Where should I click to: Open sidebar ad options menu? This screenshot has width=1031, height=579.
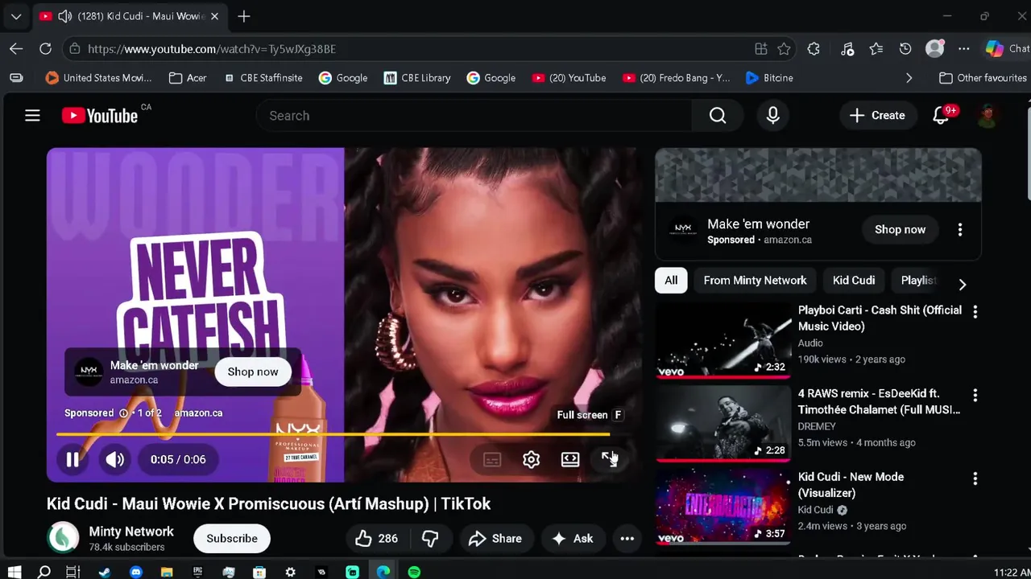tap(960, 230)
